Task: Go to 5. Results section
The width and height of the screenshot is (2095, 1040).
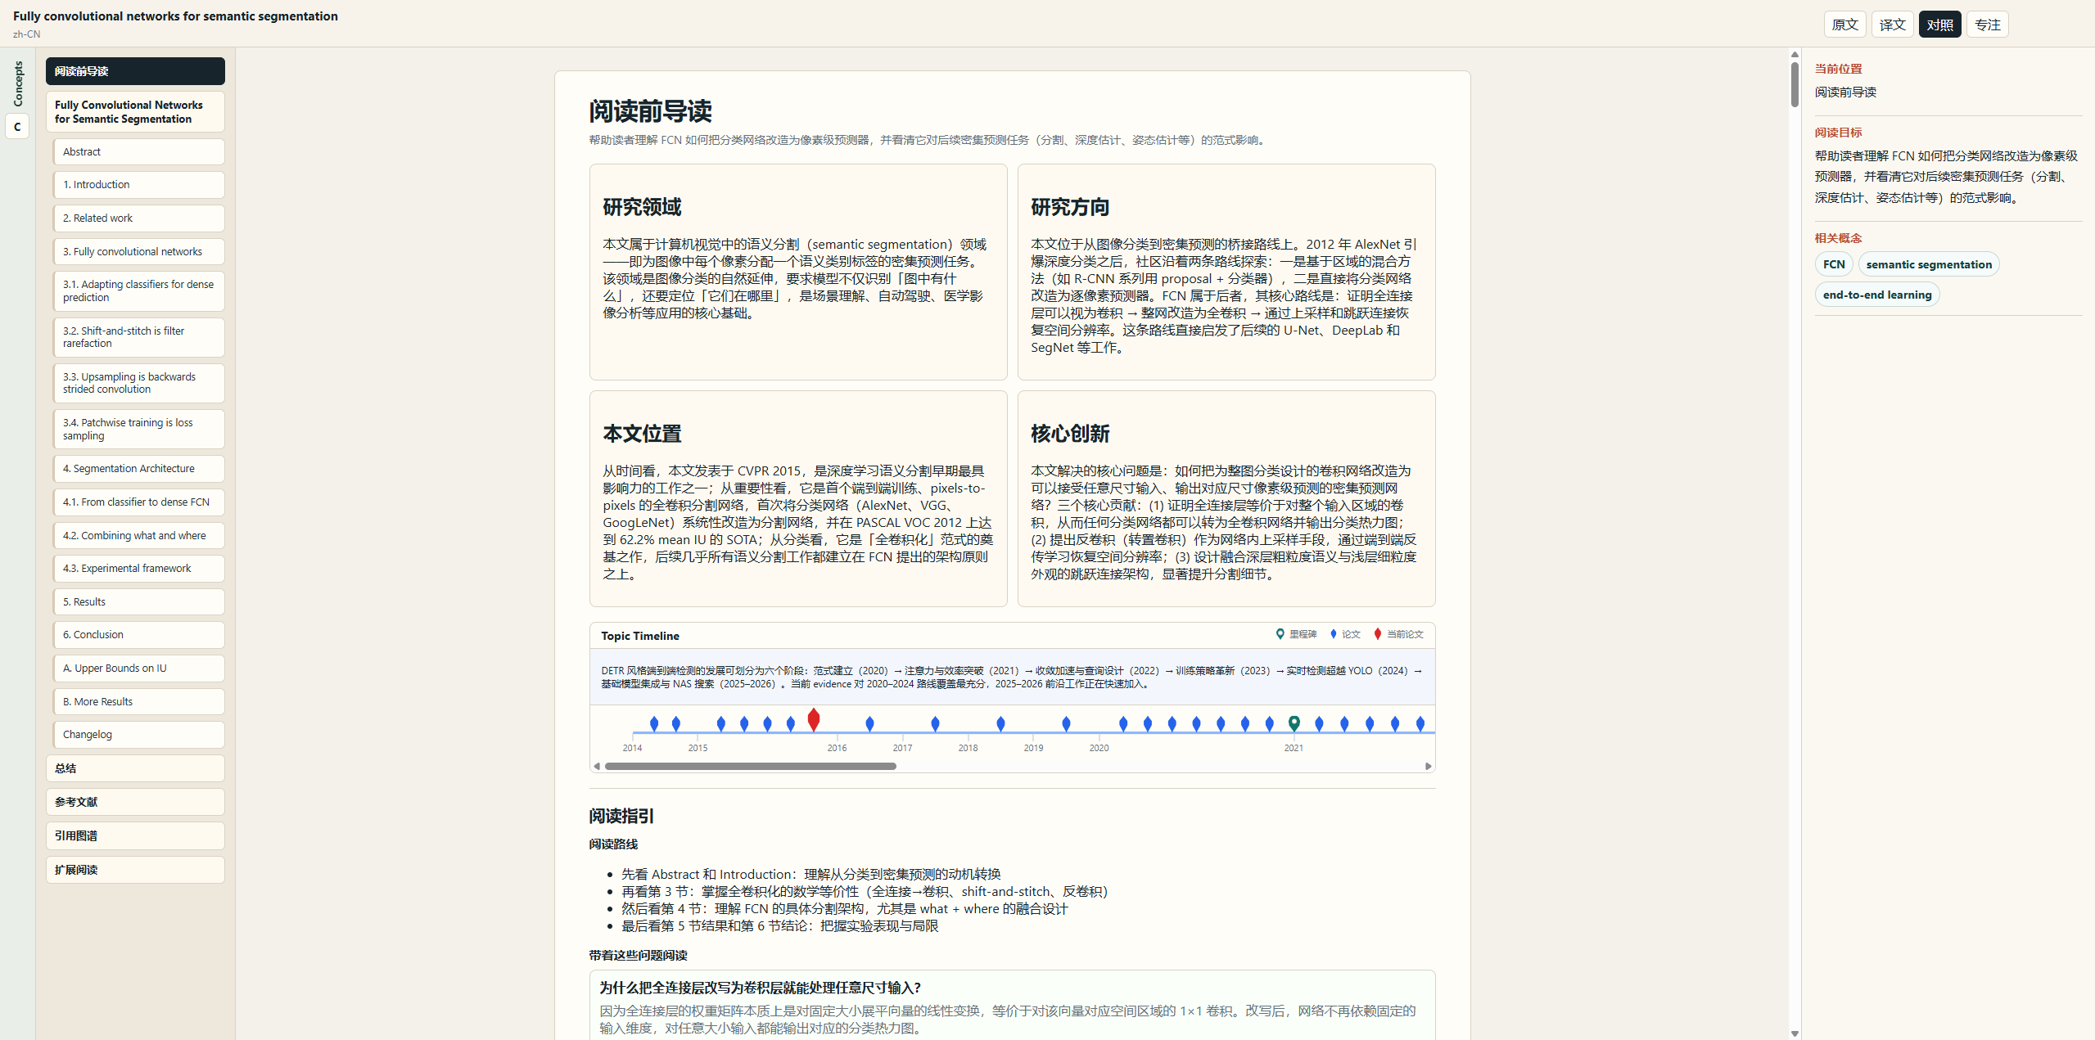Action: tap(138, 602)
